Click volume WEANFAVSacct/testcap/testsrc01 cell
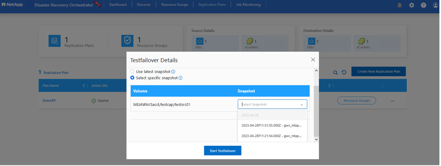Viewport: 441px width, 166px height. point(162,105)
